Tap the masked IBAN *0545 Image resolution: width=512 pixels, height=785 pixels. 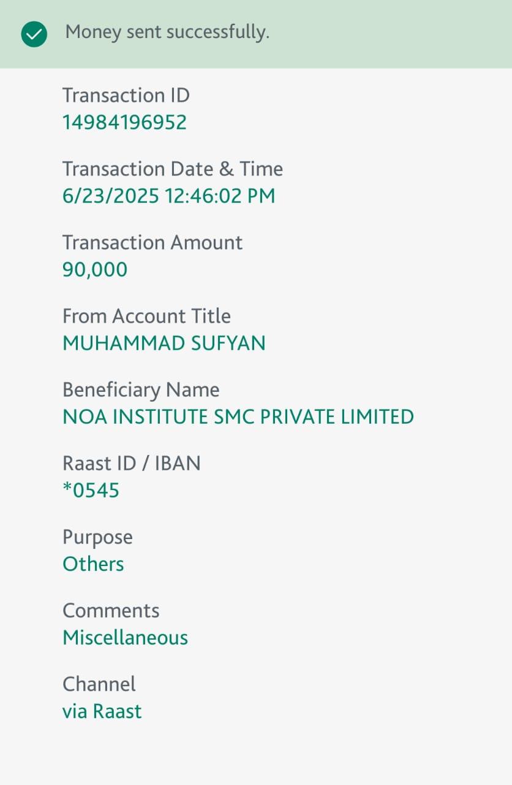coord(91,491)
